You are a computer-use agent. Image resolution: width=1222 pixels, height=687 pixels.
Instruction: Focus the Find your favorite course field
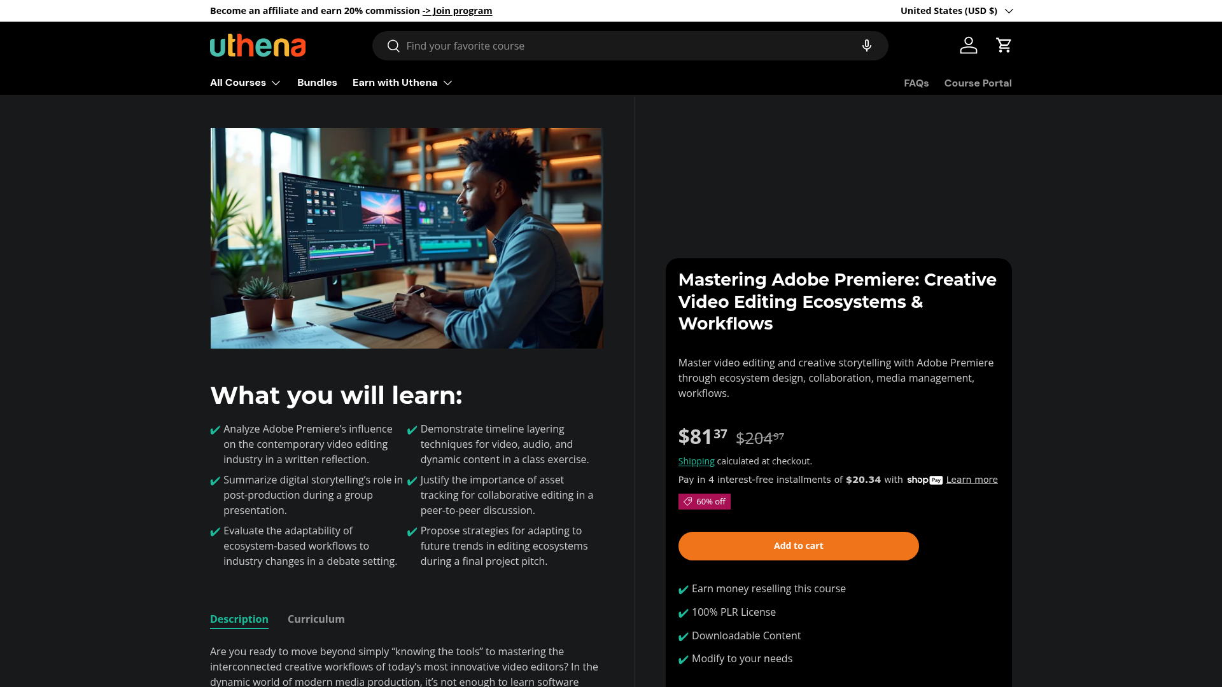point(630,46)
